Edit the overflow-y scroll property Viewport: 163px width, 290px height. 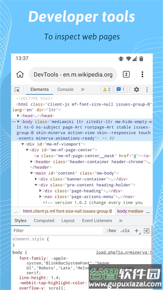pyautogui.click(x=42, y=288)
